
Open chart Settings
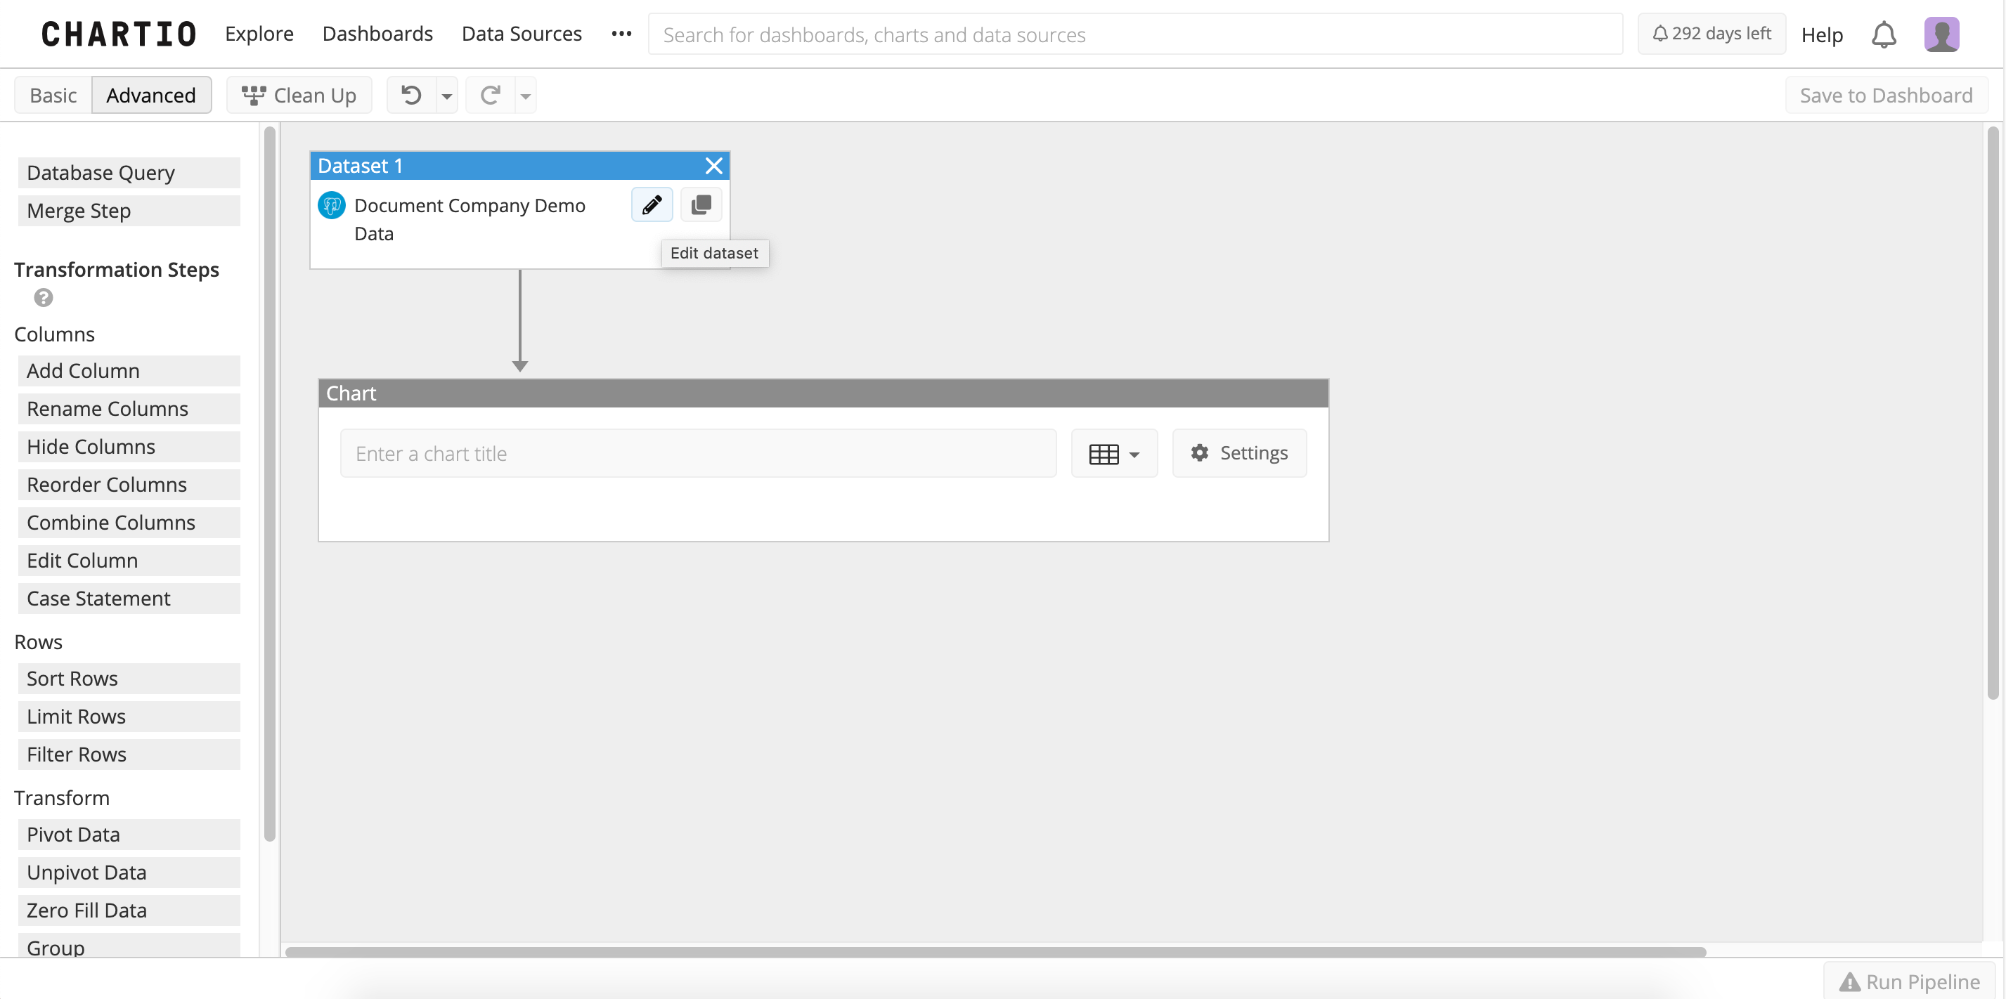(1240, 453)
